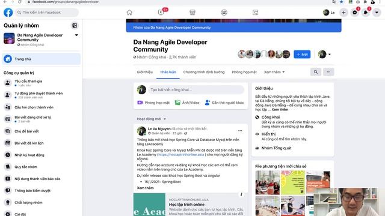Bookmark page with the star icon
This screenshot has height=216, width=385.
341,2
